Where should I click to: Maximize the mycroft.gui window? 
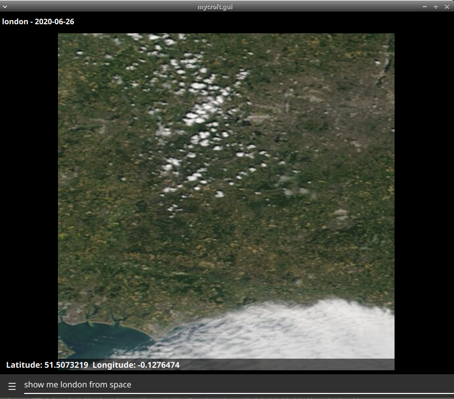pos(436,7)
